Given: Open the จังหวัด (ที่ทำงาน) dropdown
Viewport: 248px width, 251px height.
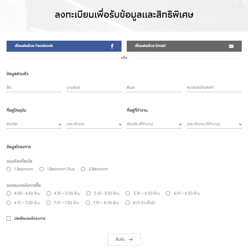Looking at the screenshot, I should [x=154, y=124].
